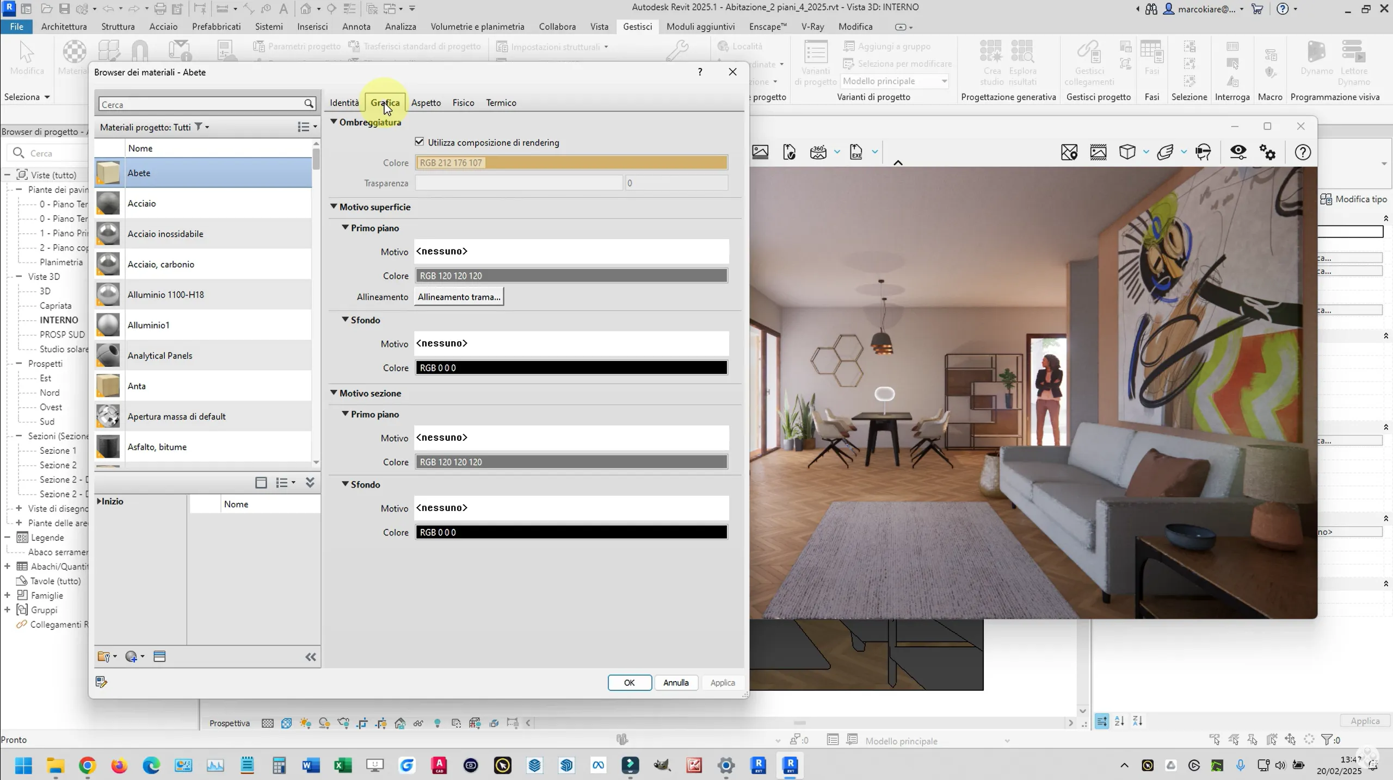
Task: Collapse the Motivo sezione section
Action: tap(334, 393)
